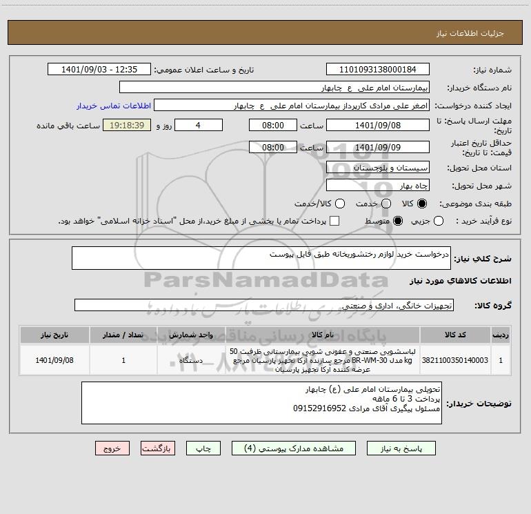This screenshot has height=514, width=531.
Task: Click the product name cell لباسشویی صنعتی
Action: coord(323,360)
